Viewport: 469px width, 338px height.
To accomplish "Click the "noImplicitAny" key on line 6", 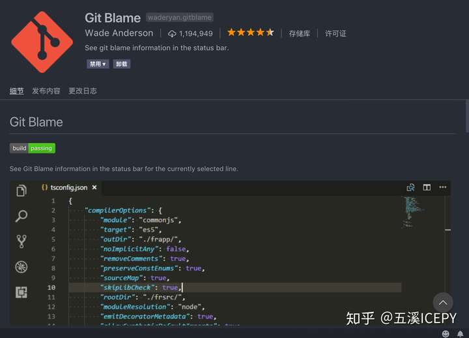I will [129, 249].
